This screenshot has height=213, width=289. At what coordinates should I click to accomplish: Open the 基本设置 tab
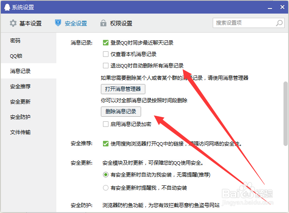click(25, 23)
